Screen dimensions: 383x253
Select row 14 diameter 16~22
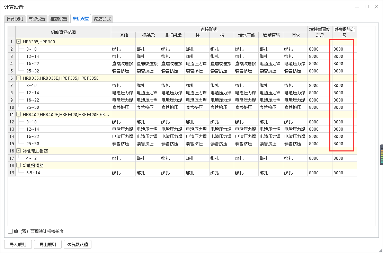[63, 137]
